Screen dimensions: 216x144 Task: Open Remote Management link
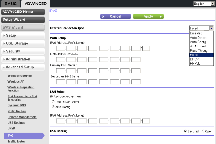[22, 117]
